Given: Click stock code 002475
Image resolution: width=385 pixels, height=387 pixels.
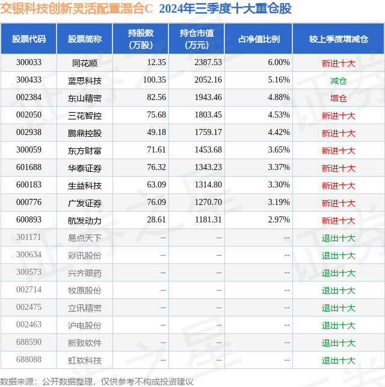Looking at the screenshot, I should (x=29, y=307).
